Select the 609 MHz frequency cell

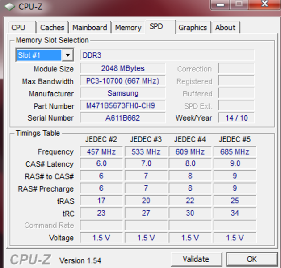coord(190,151)
